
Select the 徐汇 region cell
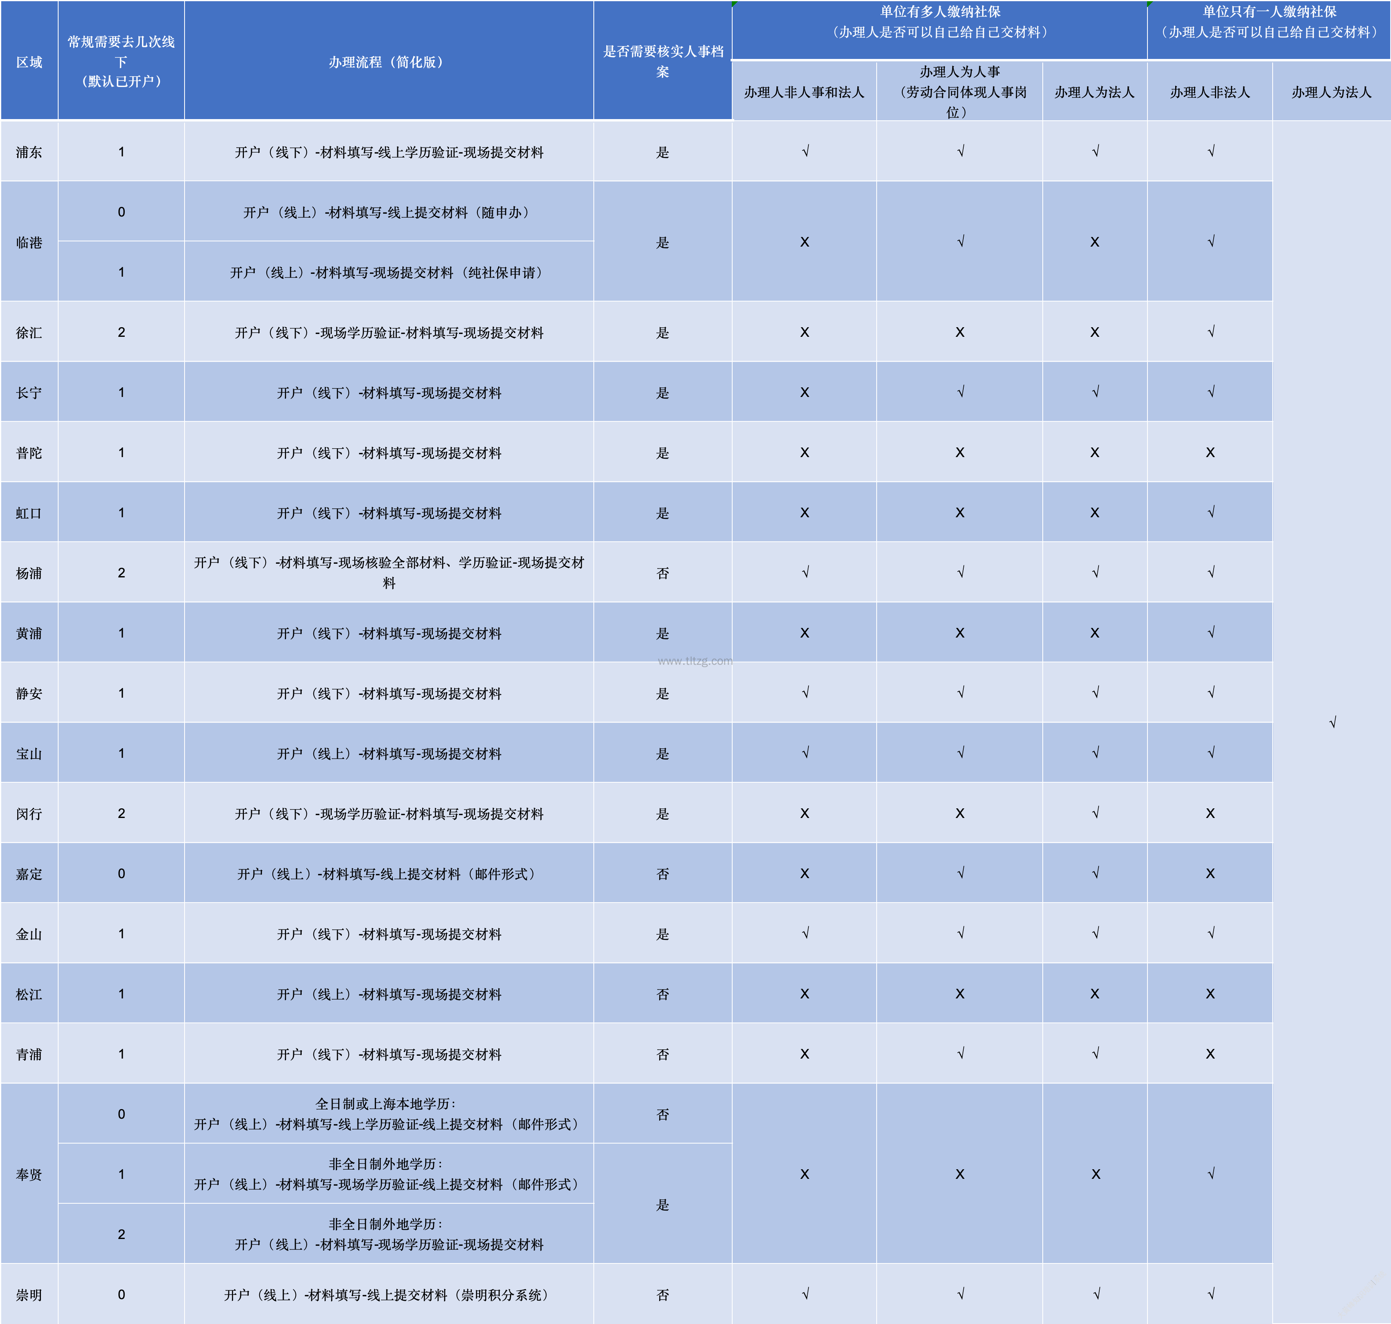(29, 332)
